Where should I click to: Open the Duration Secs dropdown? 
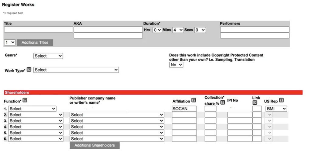tap(200, 30)
